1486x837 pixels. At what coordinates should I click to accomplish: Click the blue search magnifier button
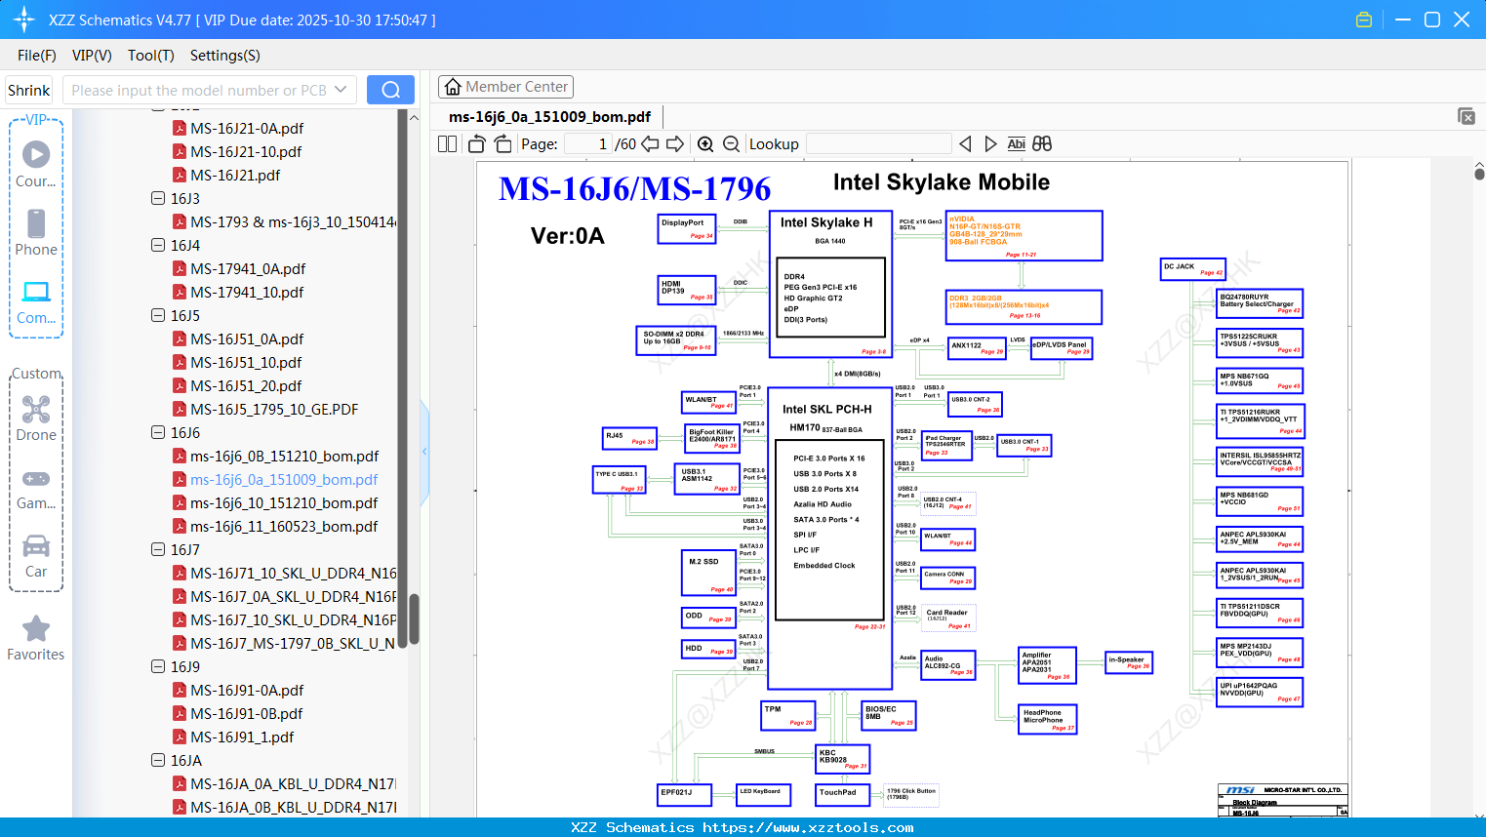pyautogui.click(x=390, y=90)
